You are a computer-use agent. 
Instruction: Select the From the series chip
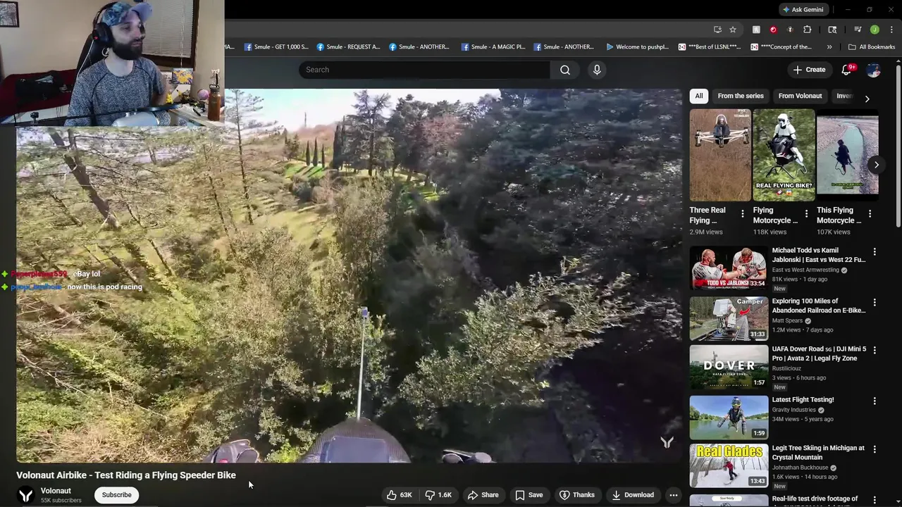[x=741, y=96]
